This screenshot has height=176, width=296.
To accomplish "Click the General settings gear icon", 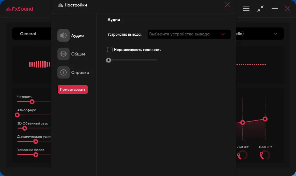I will pyautogui.click(x=64, y=54).
